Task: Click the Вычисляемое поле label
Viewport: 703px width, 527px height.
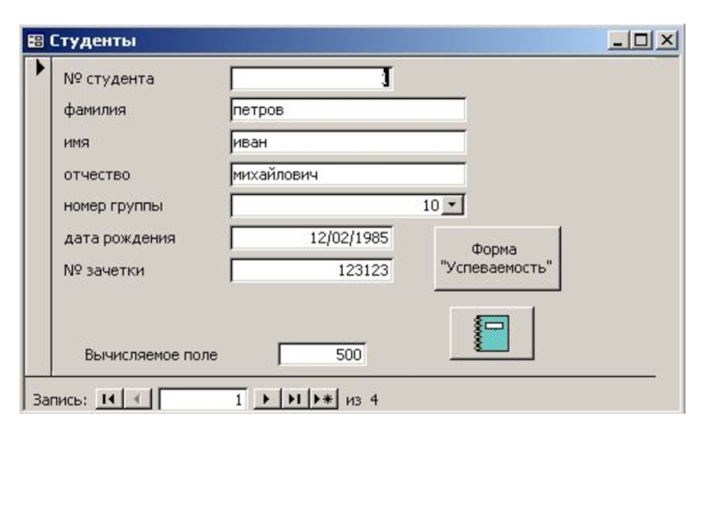Action: click(x=151, y=355)
